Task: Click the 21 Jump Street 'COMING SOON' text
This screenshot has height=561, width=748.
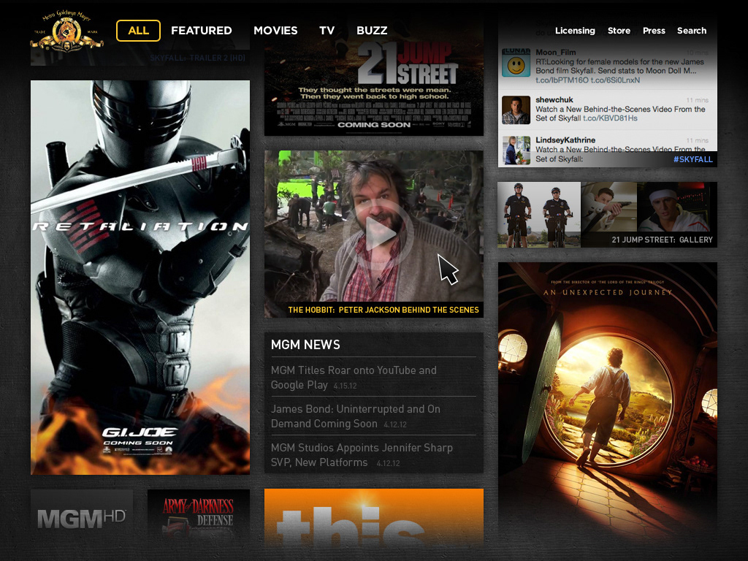Action: (374, 125)
